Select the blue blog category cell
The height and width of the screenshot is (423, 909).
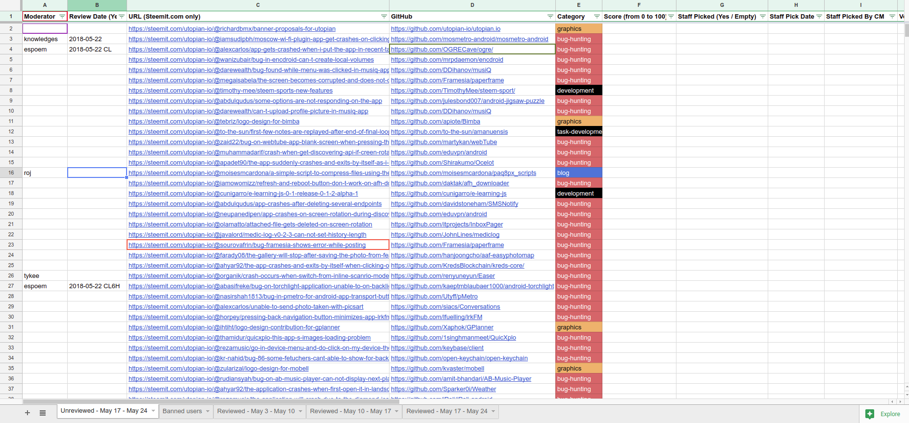(578, 173)
